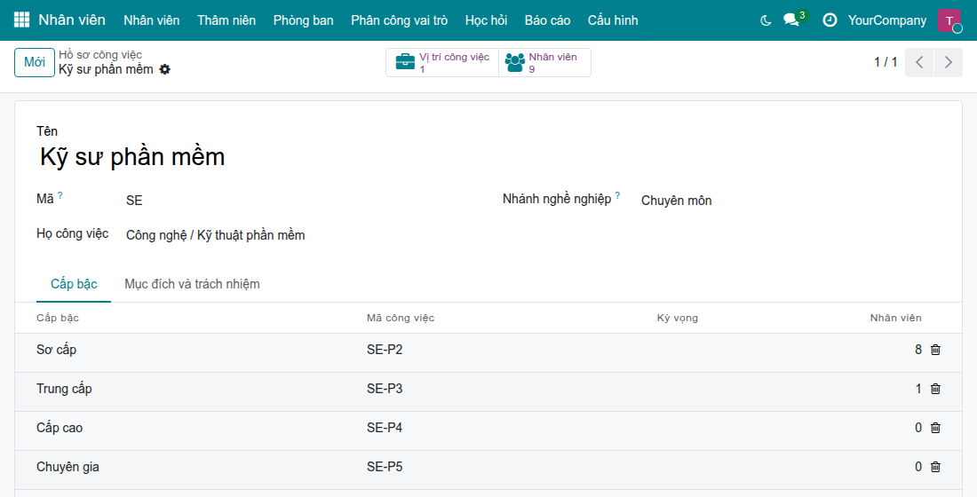Click record pager 1 / 1

(x=886, y=62)
